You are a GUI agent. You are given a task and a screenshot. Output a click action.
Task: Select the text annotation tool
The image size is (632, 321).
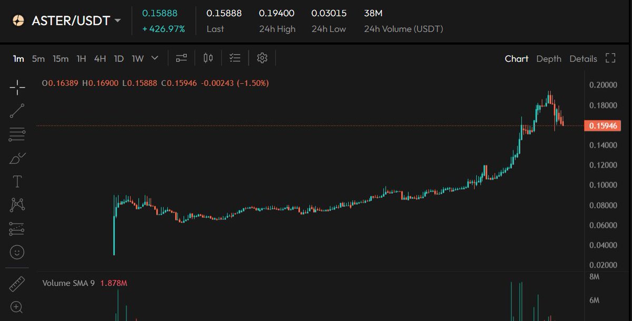[x=17, y=182]
